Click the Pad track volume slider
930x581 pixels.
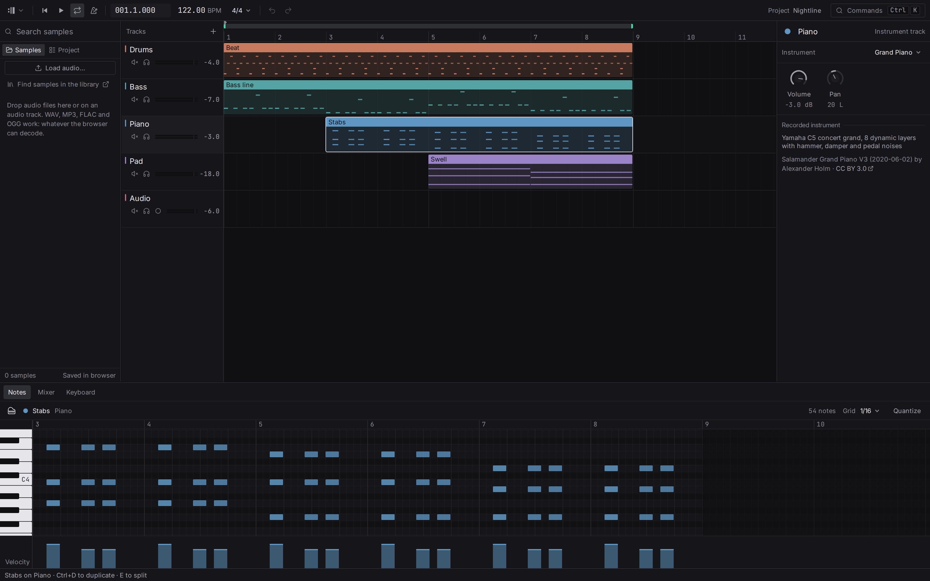point(176,174)
